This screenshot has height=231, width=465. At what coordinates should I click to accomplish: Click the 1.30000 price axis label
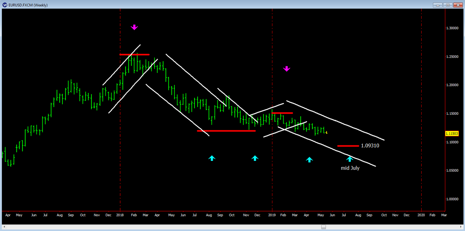pyautogui.click(x=453, y=28)
